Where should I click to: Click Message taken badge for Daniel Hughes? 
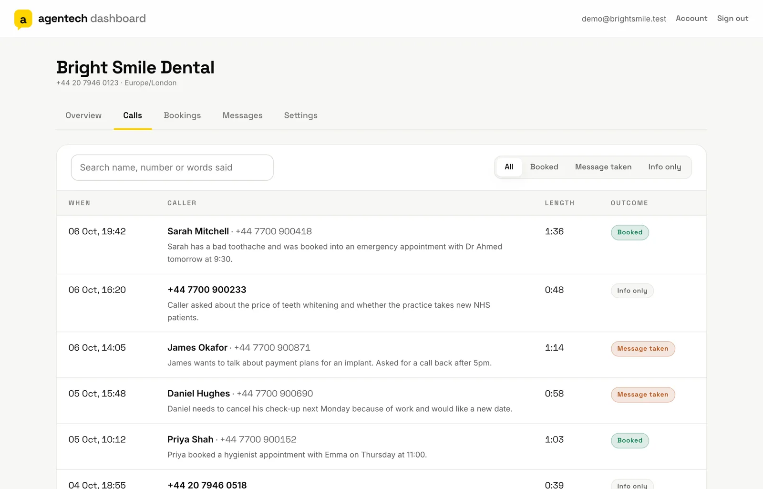click(x=643, y=395)
